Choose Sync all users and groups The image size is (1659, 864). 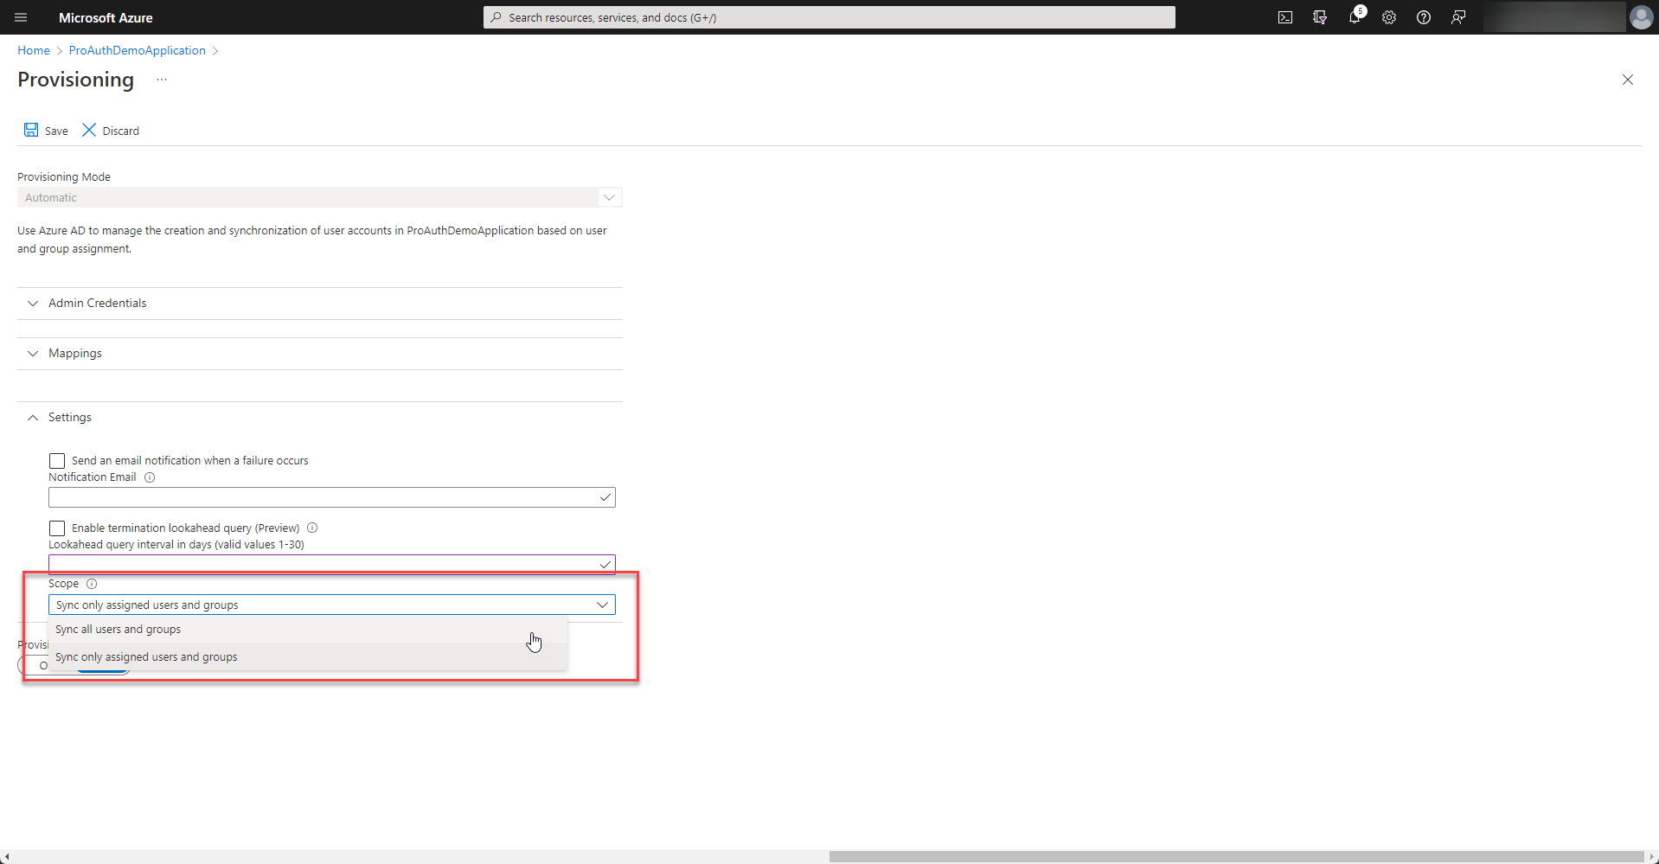click(x=118, y=629)
